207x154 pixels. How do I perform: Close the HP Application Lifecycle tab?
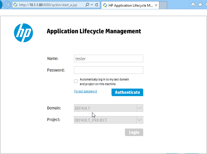pos(155,5)
